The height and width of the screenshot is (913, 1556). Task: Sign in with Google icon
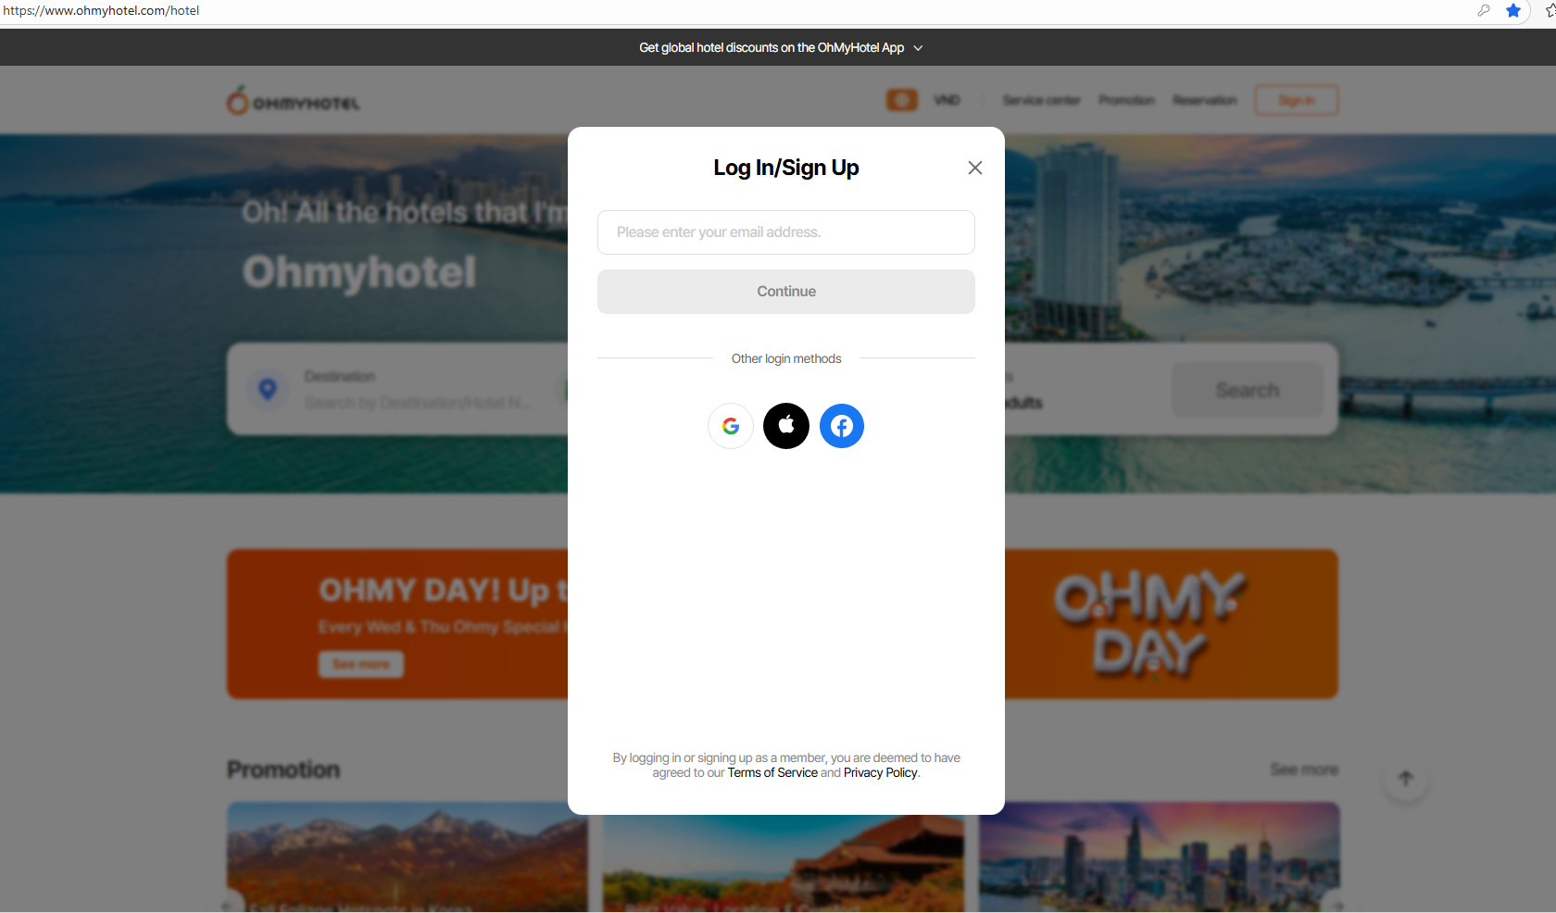(x=731, y=426)
